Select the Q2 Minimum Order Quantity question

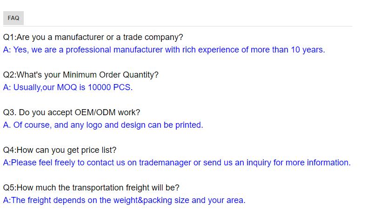[80, 75]
